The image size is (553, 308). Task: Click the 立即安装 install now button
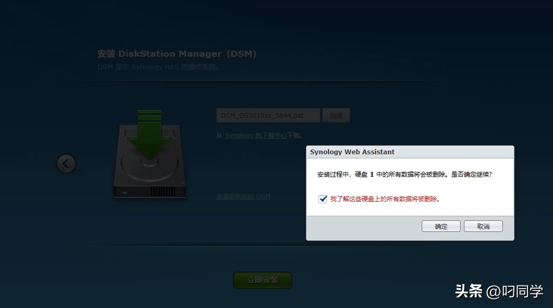(262, 280)
